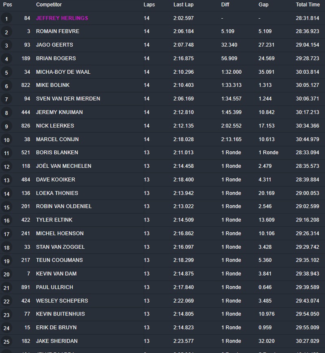Sort by the Total Time column header

pos(308,4)
